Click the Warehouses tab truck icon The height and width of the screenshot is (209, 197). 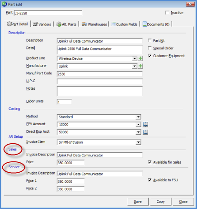[x=84, y=24]
